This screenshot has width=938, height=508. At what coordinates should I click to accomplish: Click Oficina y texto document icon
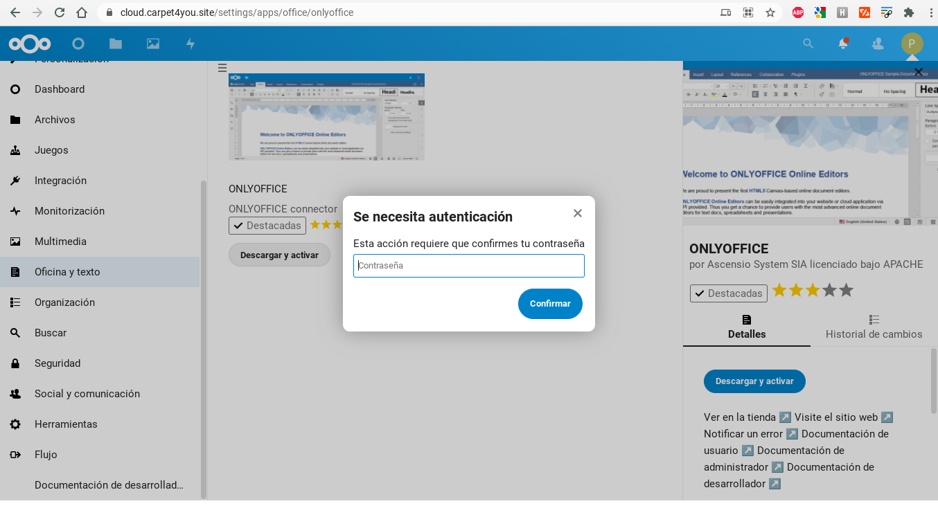click(x=15, y=272)
